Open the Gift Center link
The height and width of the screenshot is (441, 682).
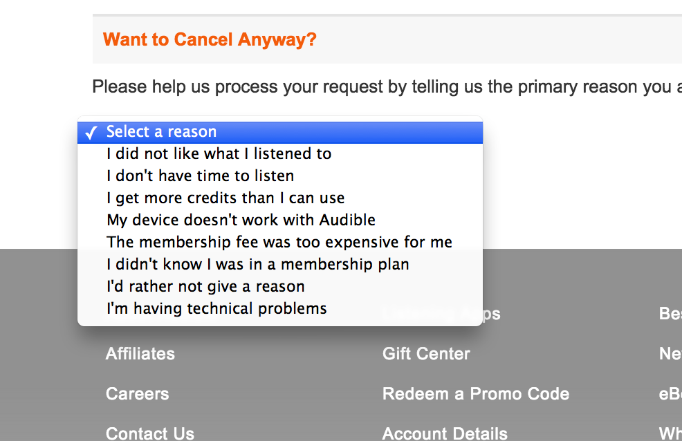[x=426, y=354]
